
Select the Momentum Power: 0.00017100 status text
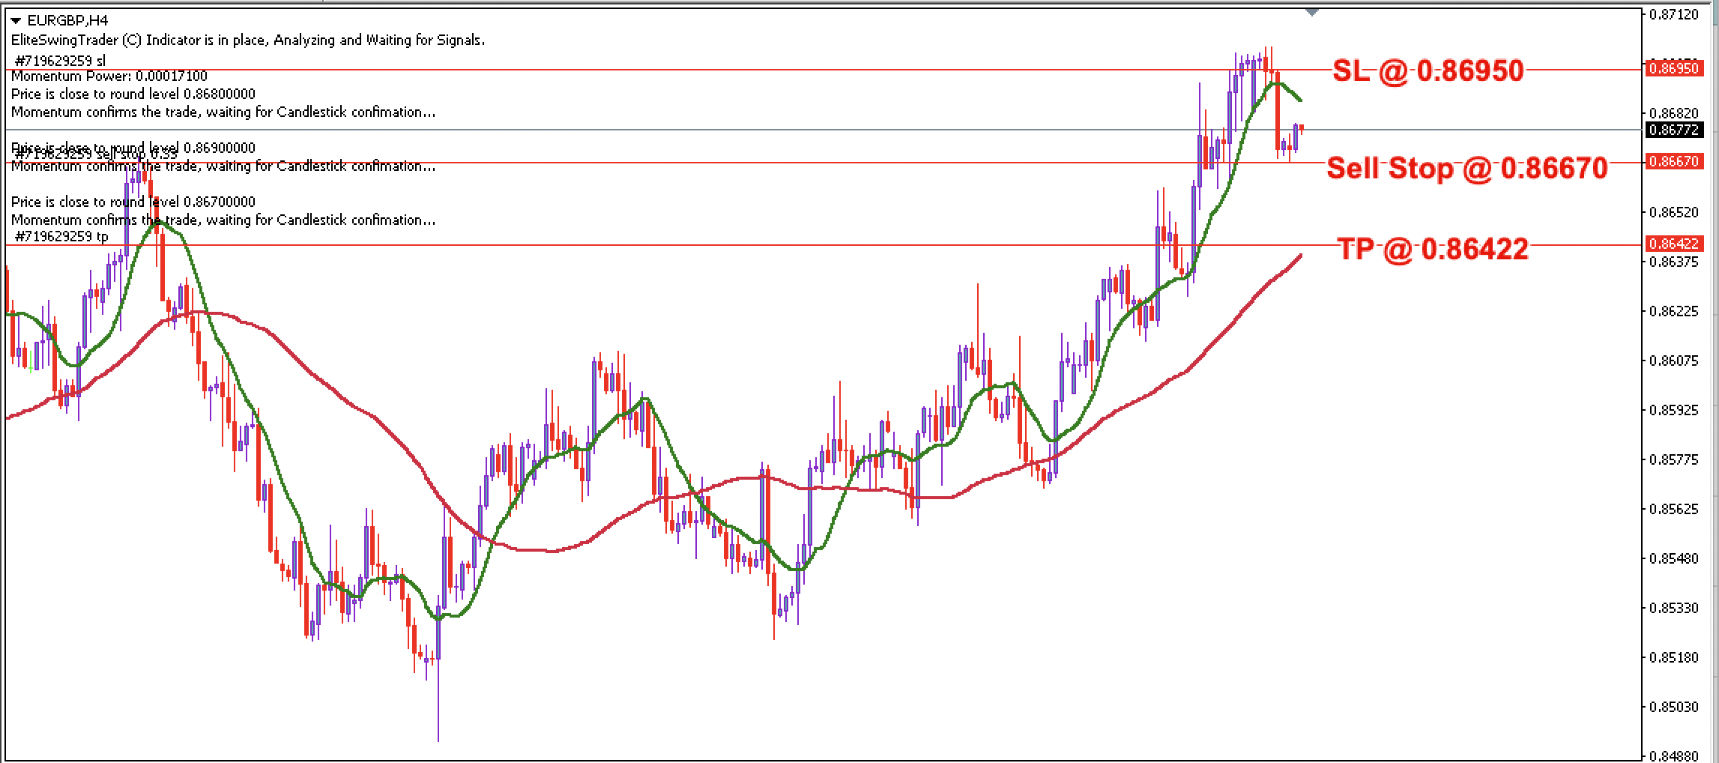pos(110,76)
